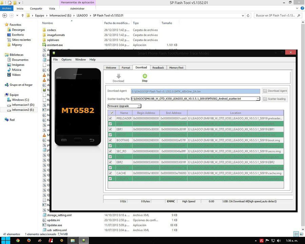The height and width of the screenshot is (244, 305).
Task: Uncheck the MBR partition checkbox
Action: pos(110,124)
